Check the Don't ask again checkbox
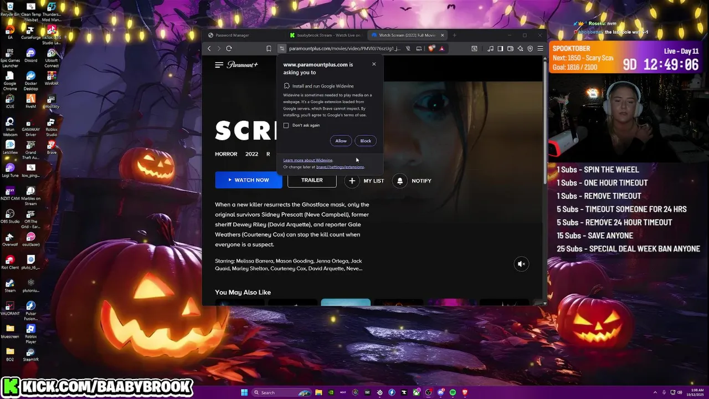This screenshot has height=399, width=709. [286, 125]
